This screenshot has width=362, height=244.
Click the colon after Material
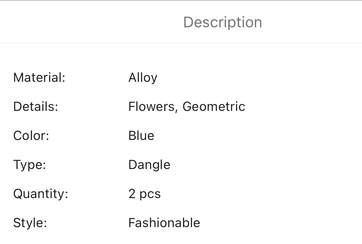[x=64, y=78]
